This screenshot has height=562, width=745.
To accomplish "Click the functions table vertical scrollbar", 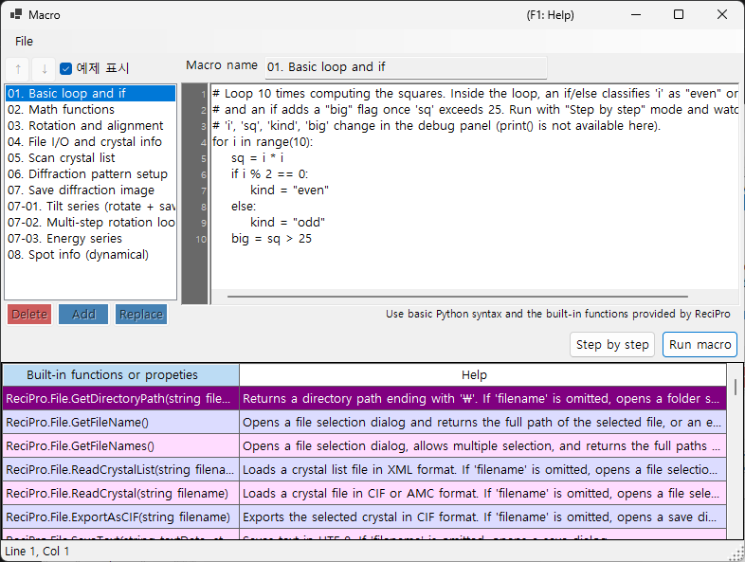I will [735, 451].
